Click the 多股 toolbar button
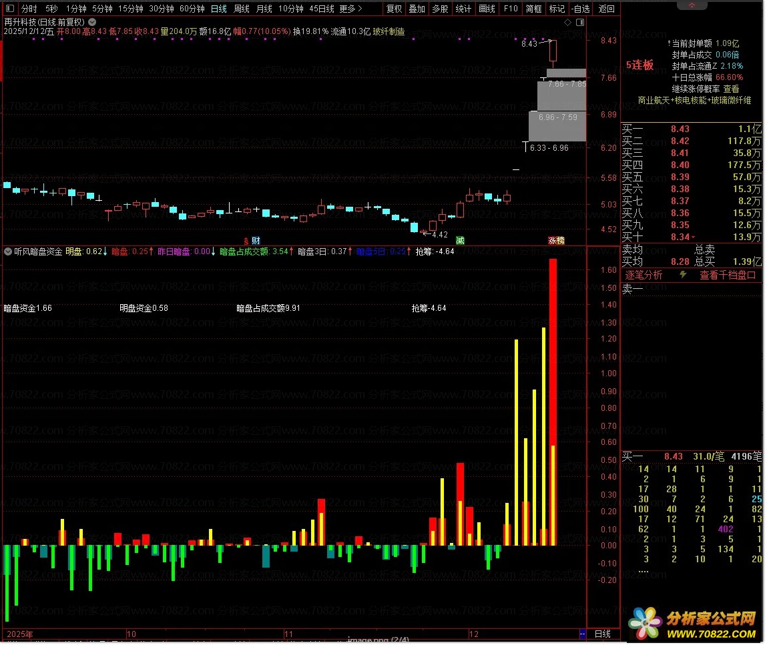Viewport: 767px width, 645px height. (441, 8)
